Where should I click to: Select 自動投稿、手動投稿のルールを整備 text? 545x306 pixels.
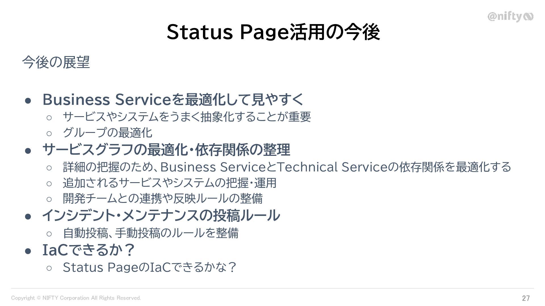click(150, 233)
